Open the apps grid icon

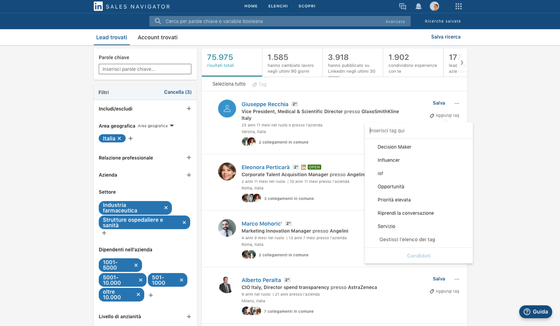(458, 6)
